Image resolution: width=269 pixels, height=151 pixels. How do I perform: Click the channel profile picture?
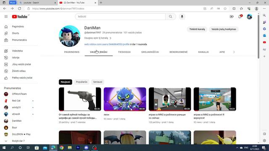point(69,36)
